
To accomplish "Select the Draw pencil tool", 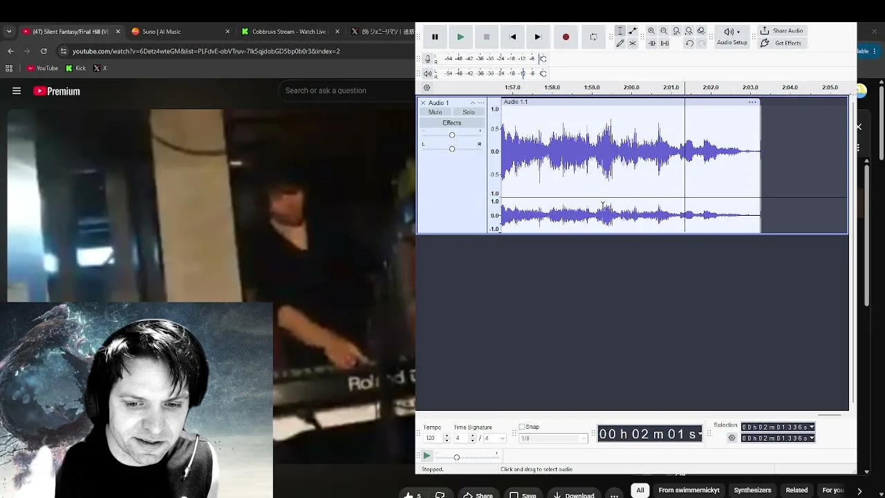I will coord(620,44).
